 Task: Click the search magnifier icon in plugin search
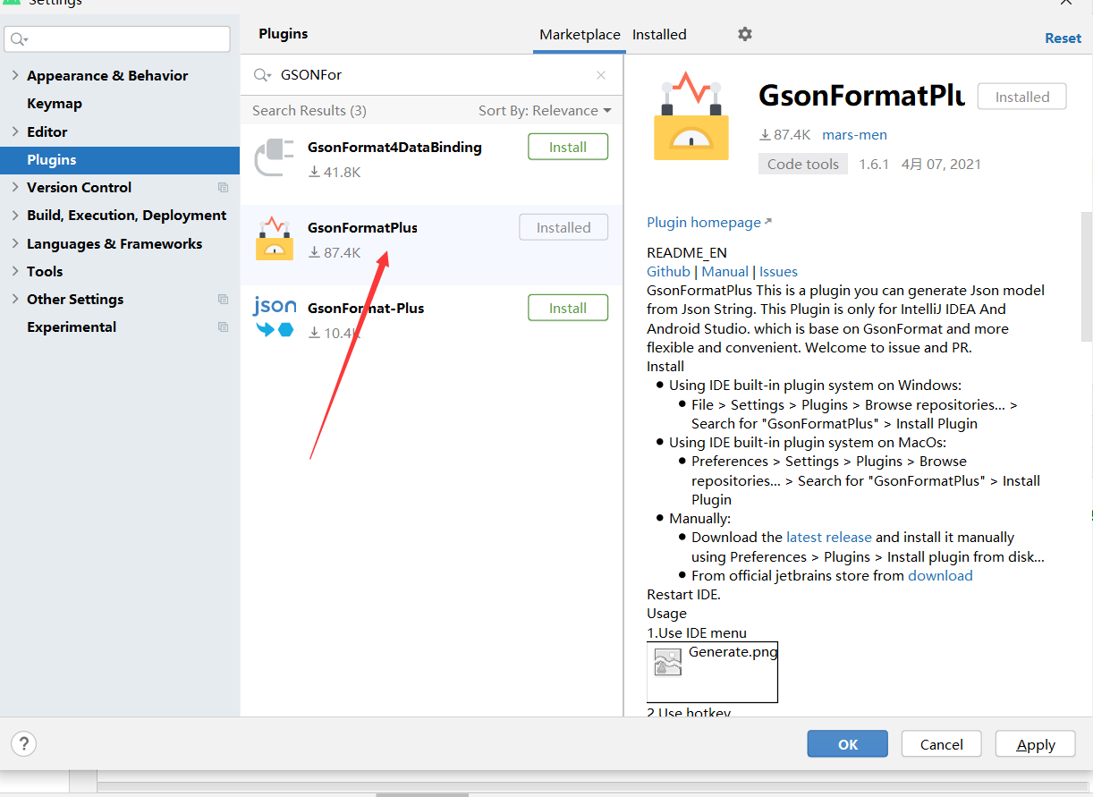(262, 75)
